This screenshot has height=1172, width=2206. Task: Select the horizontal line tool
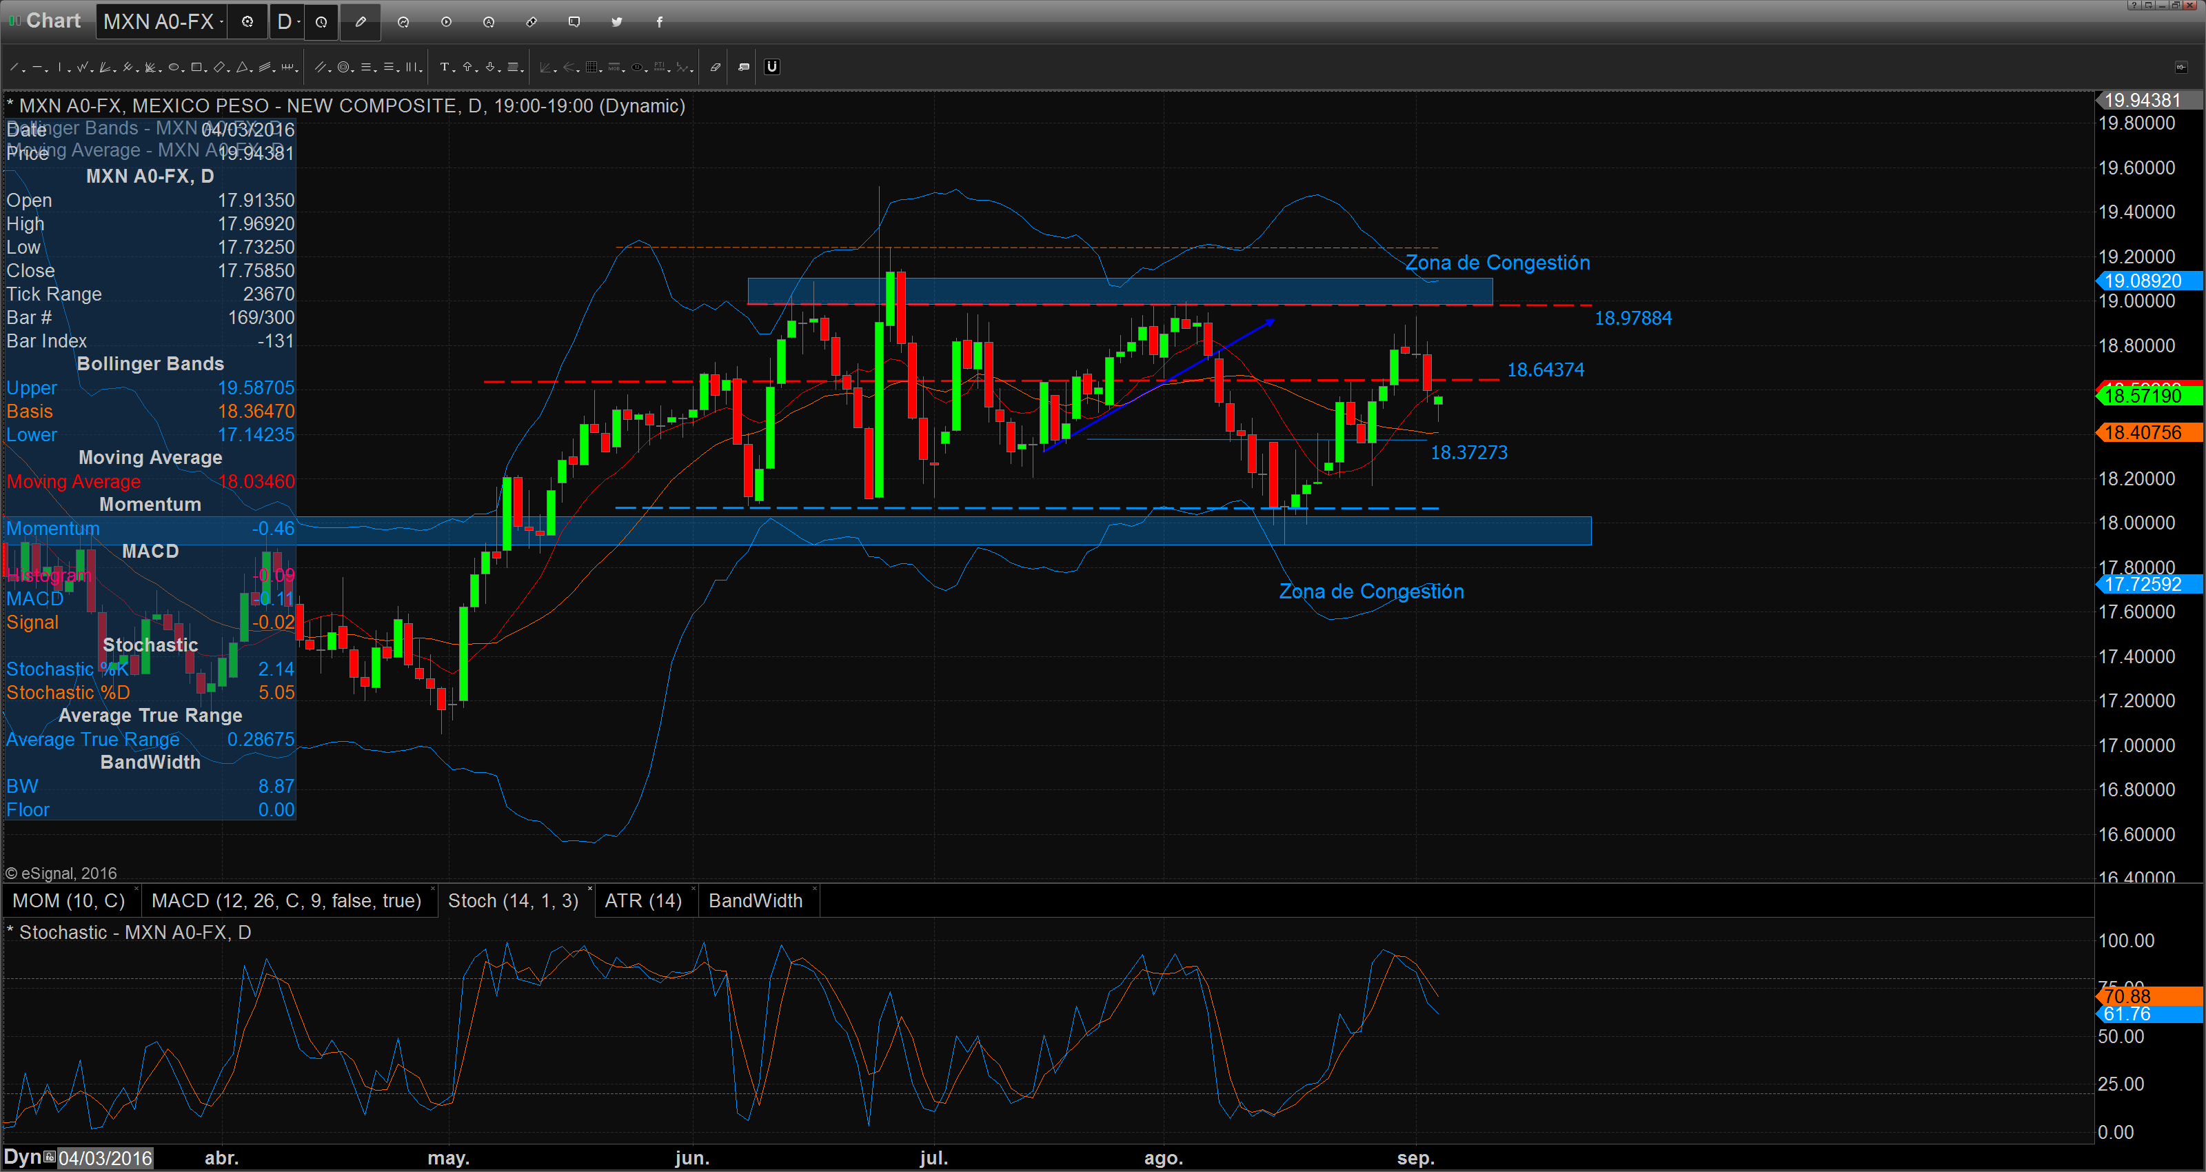click(x=37, y=67)
